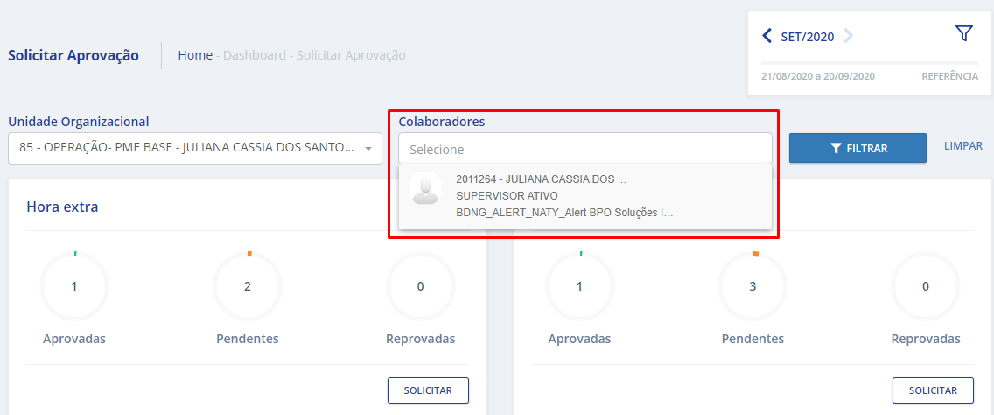Navigate to Home in the breadcrumb
Viewport: 994px width, 415px height.
point(195,55)
